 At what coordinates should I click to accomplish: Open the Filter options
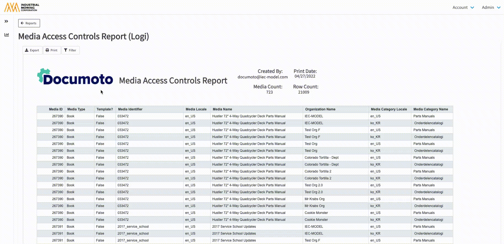point(70,50)
